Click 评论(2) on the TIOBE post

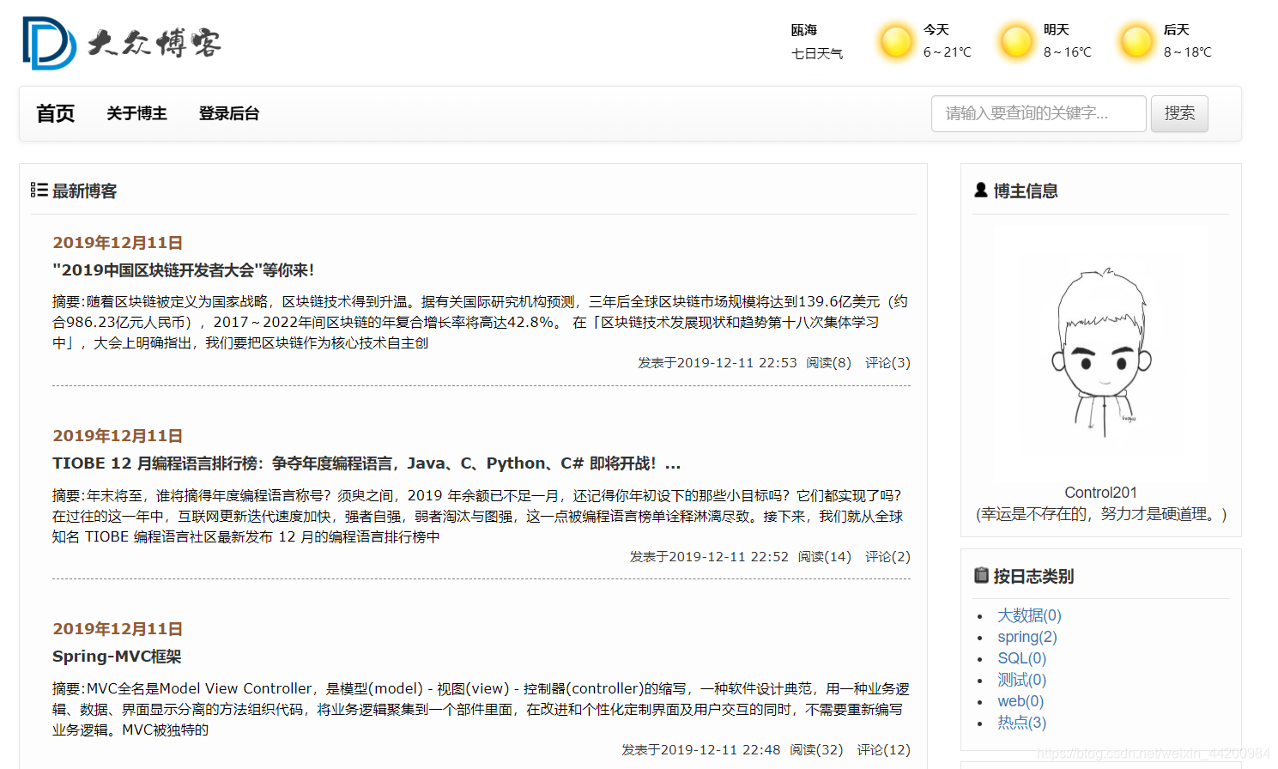click(888, 557)
